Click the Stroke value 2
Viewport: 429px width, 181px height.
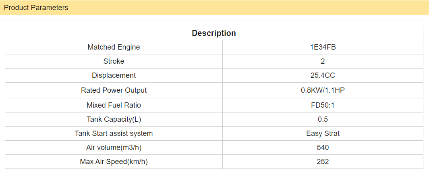tap(323, 61)
